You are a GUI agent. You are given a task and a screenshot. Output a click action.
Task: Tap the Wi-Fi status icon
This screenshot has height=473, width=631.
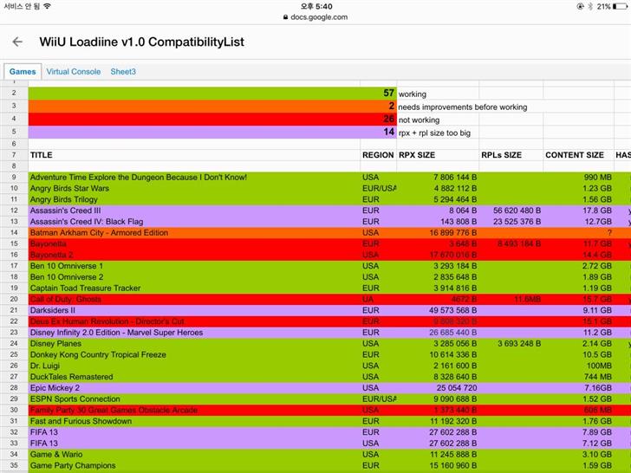[x=47, y=6]
